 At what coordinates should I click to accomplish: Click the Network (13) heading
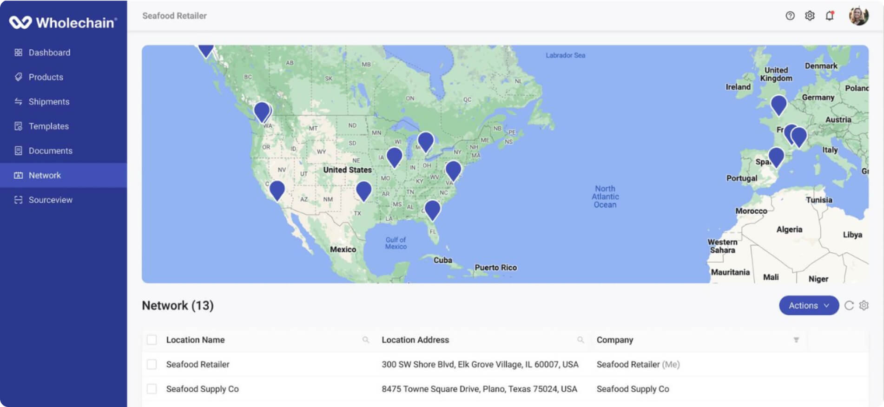(x=178, y=305)
